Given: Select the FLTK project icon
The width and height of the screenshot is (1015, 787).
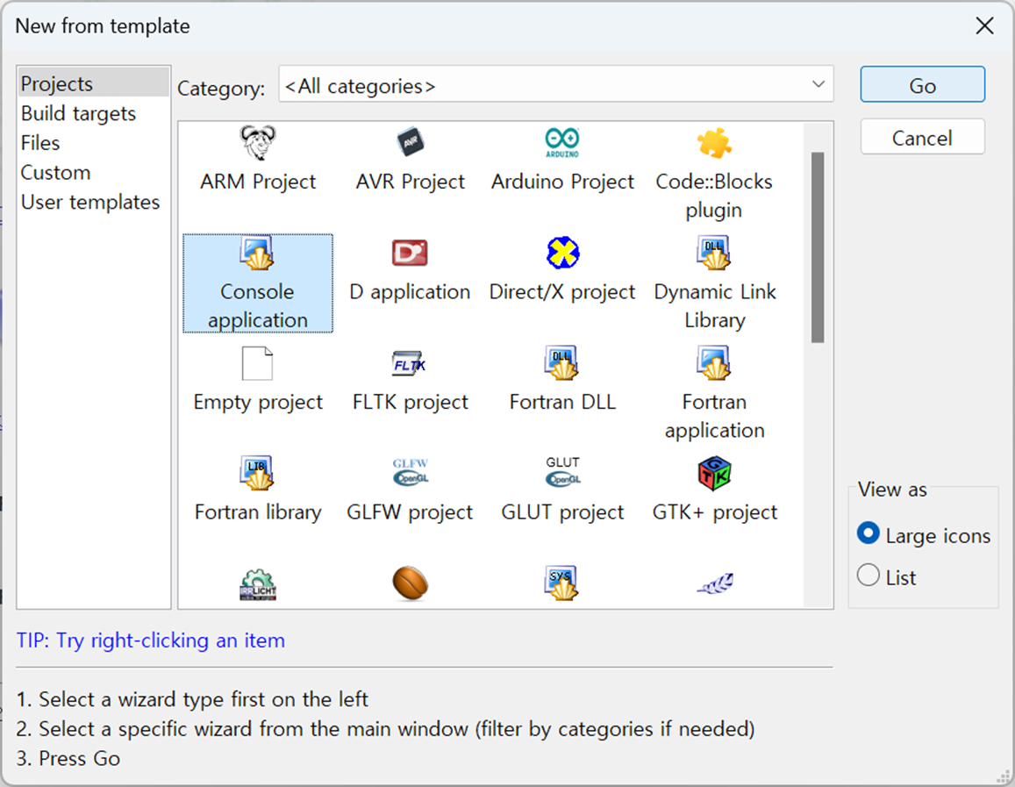Looking at the screenshot, I should [410, 364].
